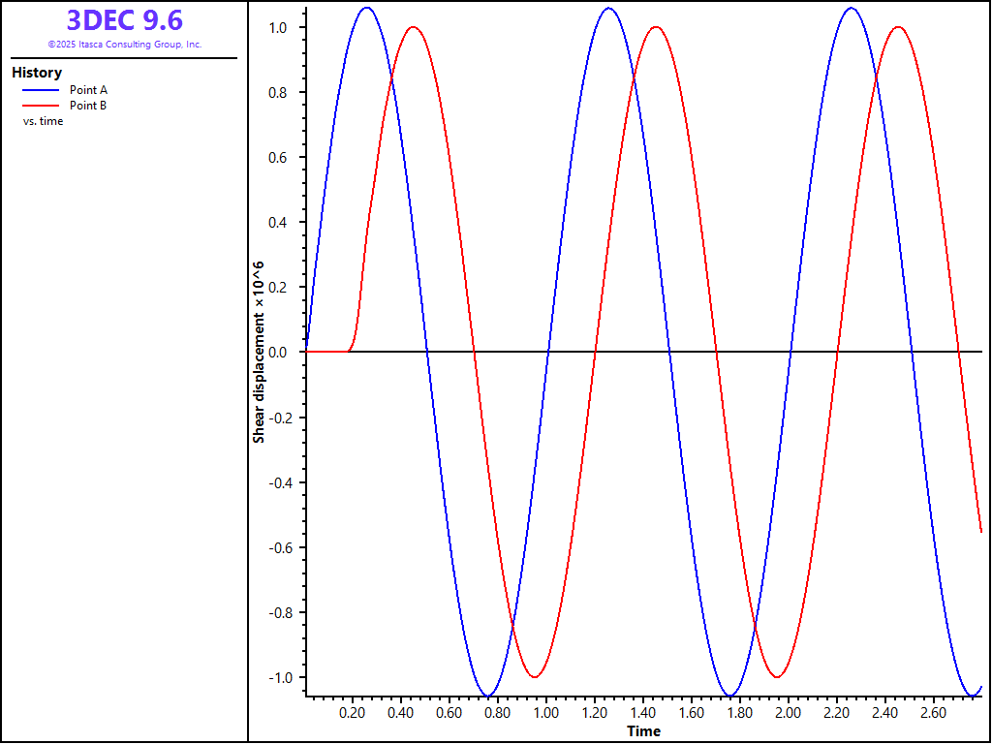Click the 3DEC 9.6 title text
The width and height of the screenshot is (992, 744).
(124, 20)
